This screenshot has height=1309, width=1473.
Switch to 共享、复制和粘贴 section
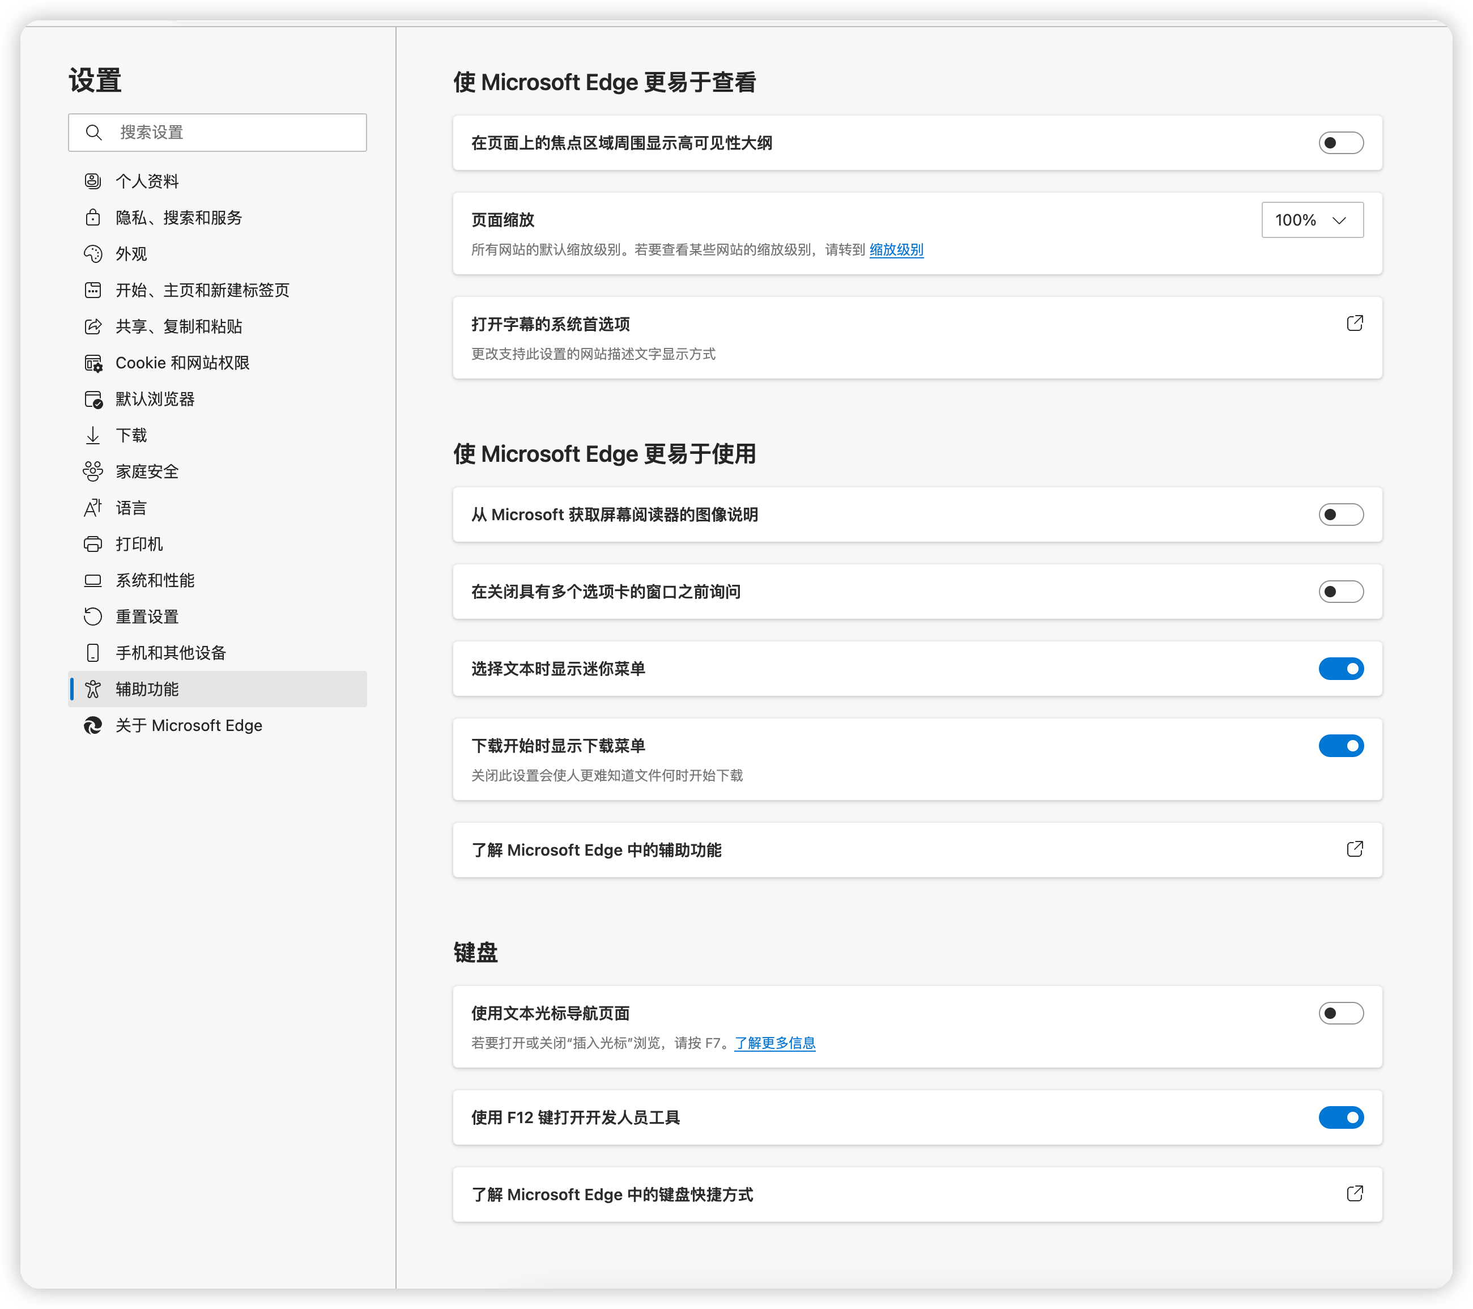tap(218, 326)
